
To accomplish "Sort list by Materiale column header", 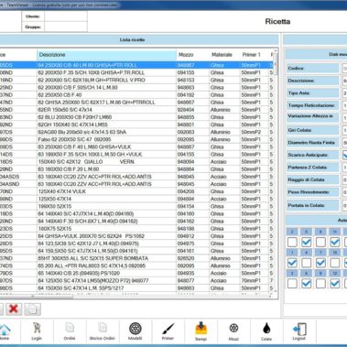I will (x=222, y=55).
